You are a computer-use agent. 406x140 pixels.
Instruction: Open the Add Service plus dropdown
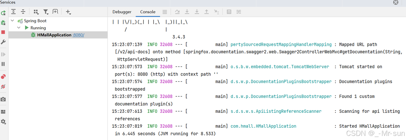click(68, 12)
